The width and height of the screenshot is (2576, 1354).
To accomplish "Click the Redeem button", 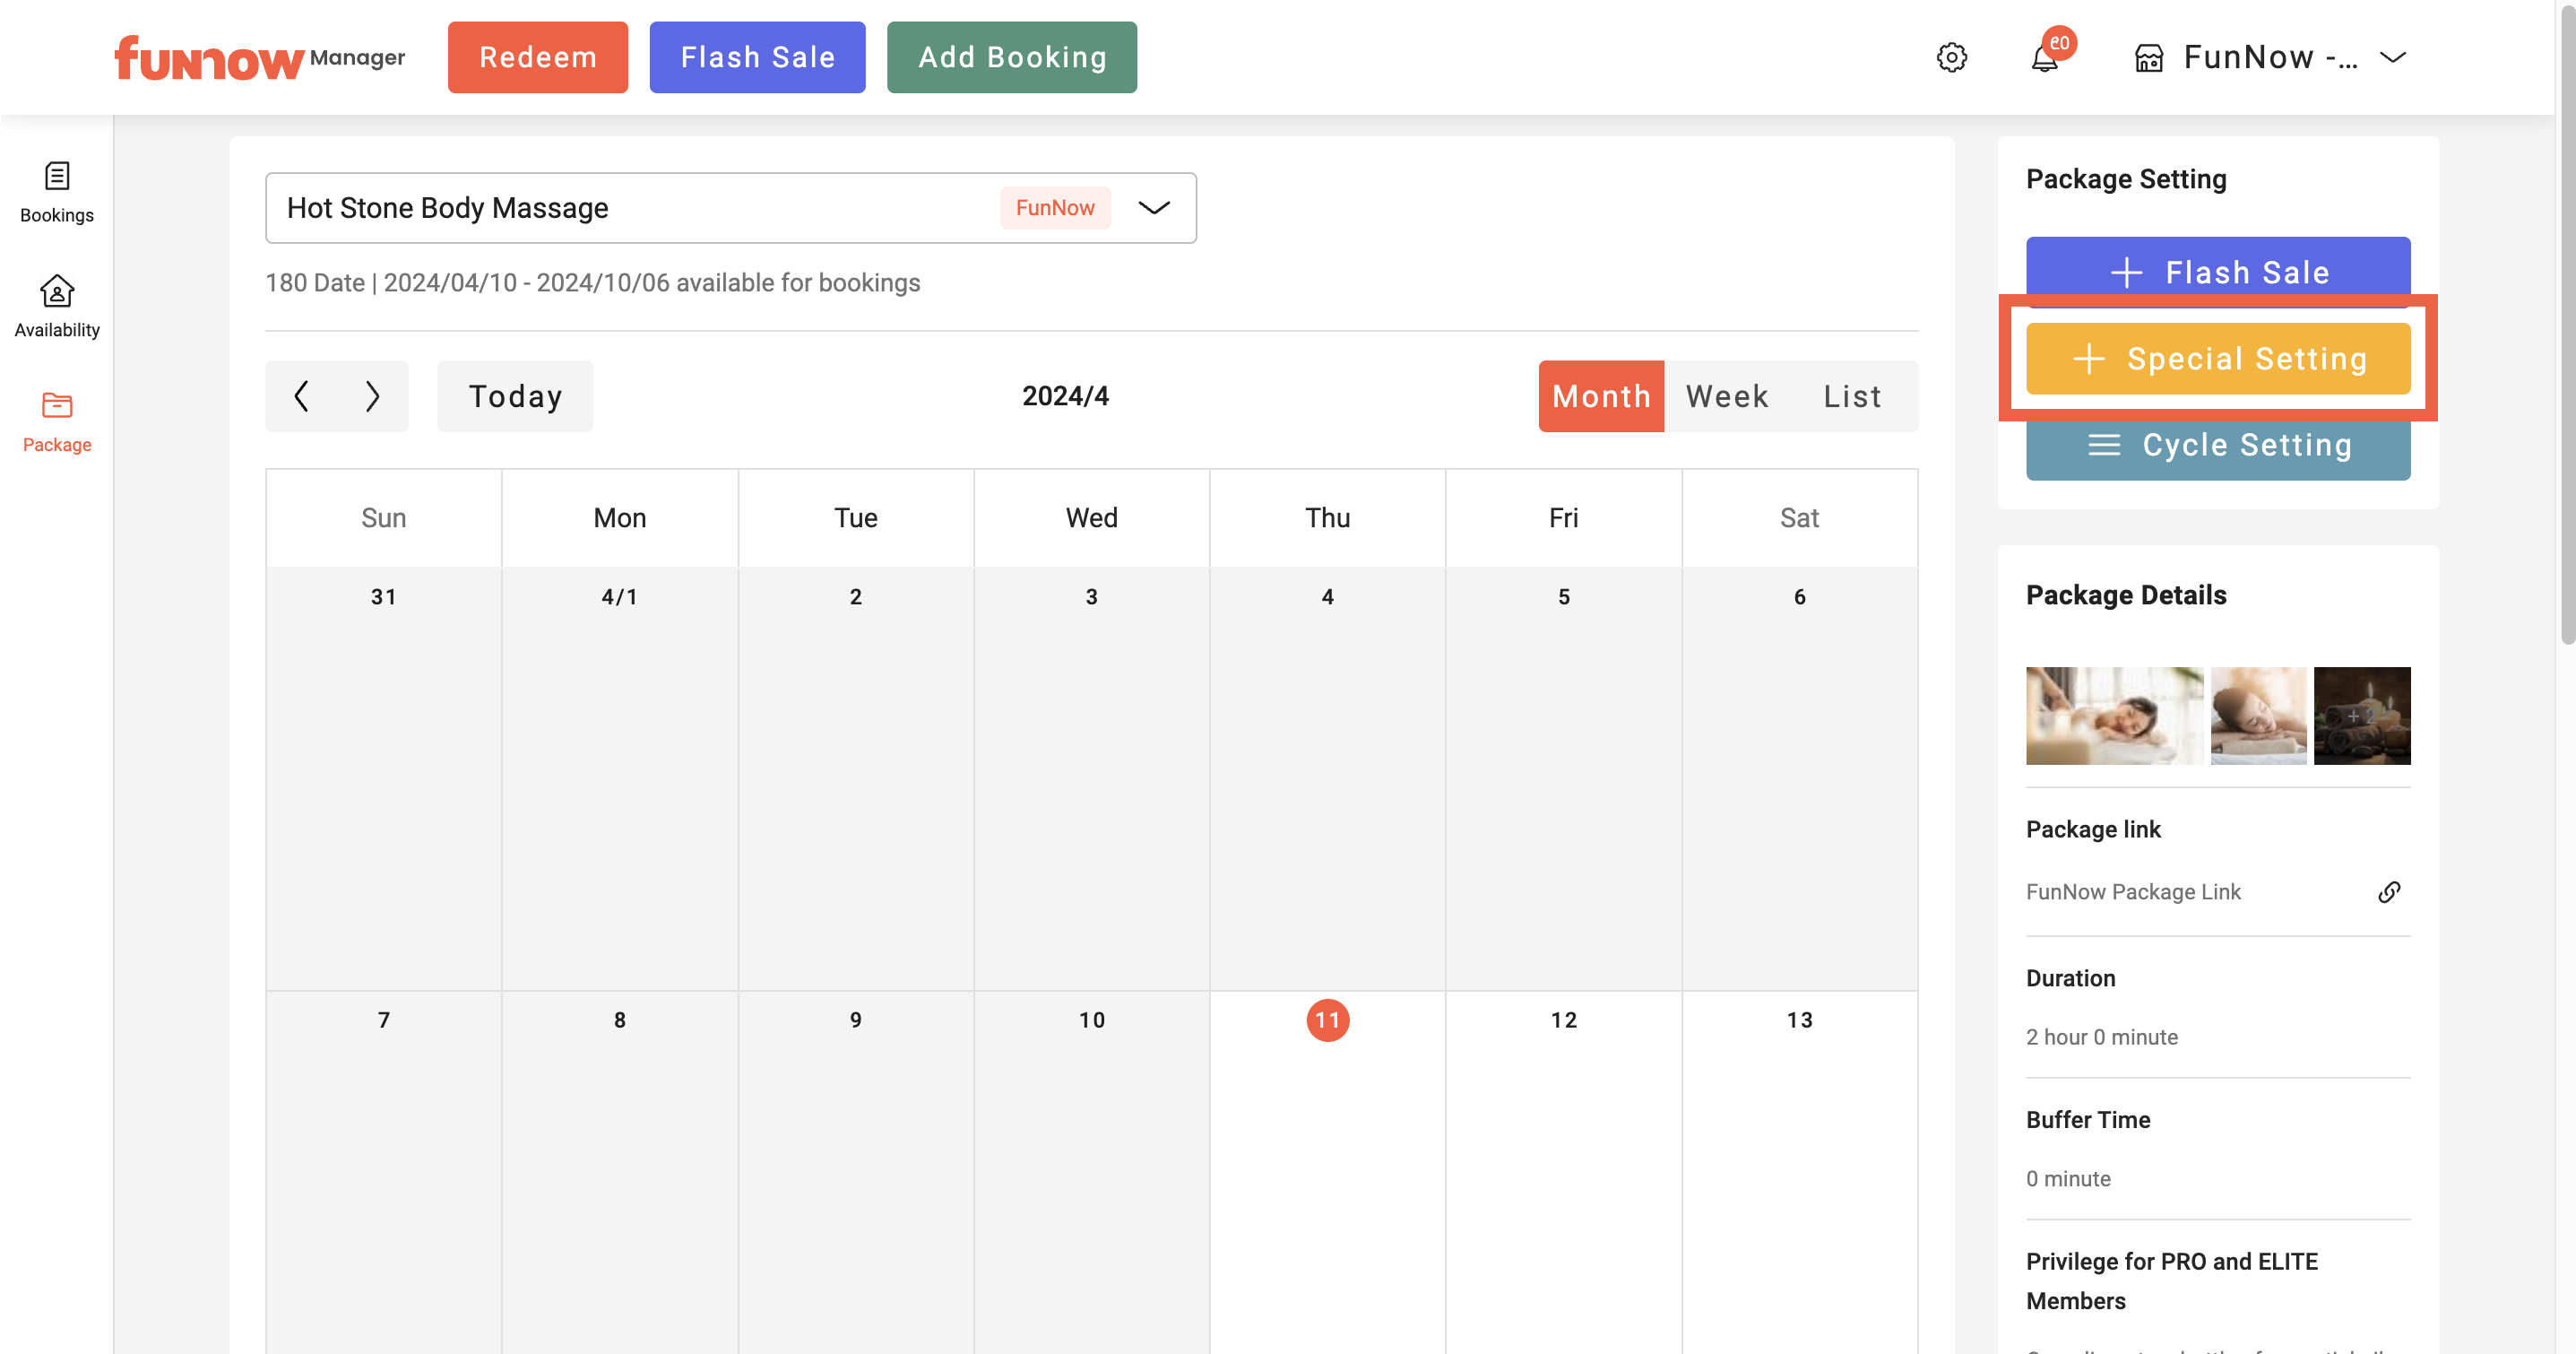I will tap(537, 57).
